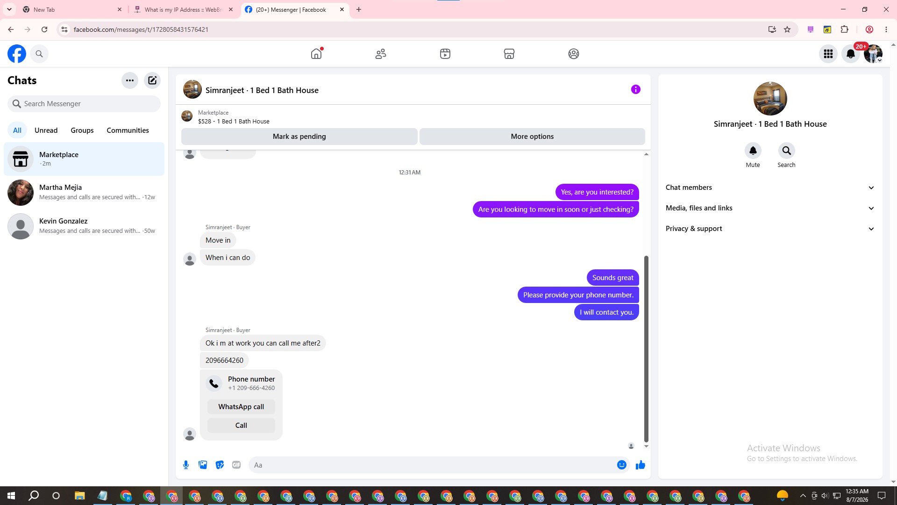Screen dimensions: 897x505
Task: Click the WhatsApp call button
Action: click(x=241, y=407)
